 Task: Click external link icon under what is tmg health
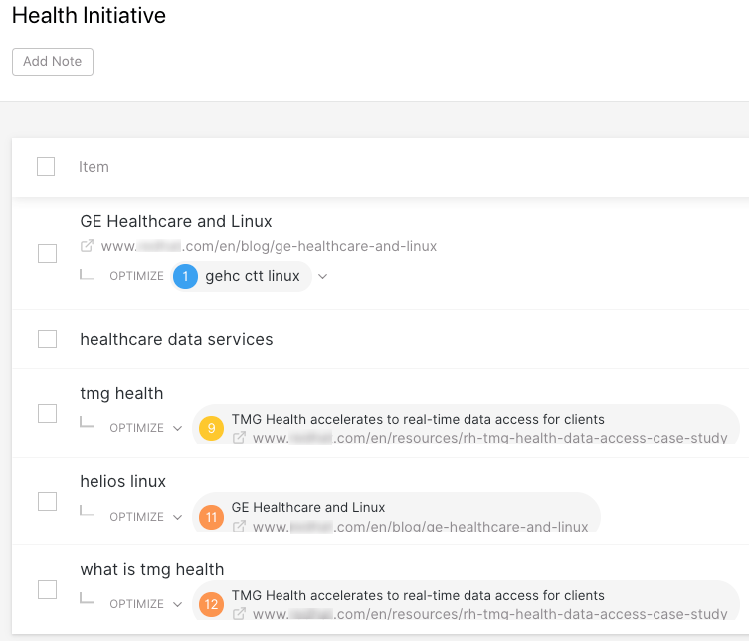[239, 613]
